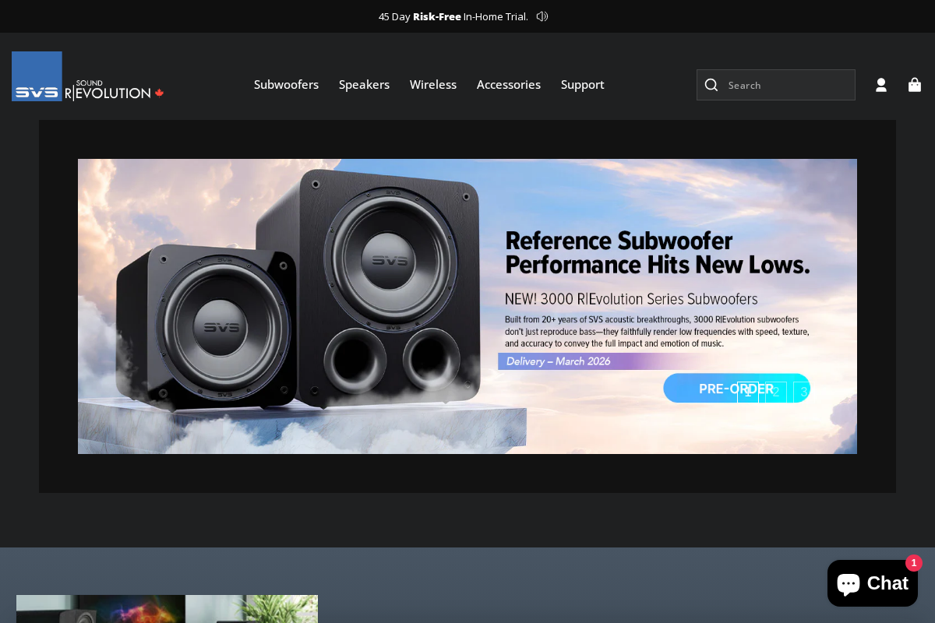Image resolution: width=935 pixels, height=623 pixels.
Task: Open the 45 Day Risk-Free Trial banner link
Action: [452, 16]
